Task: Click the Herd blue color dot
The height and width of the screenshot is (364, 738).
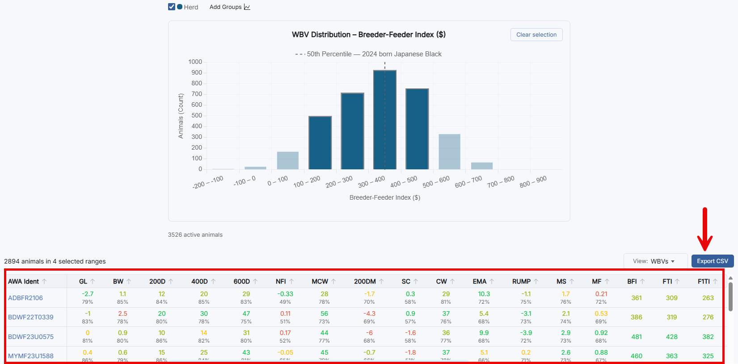Action: coord(180,7)
